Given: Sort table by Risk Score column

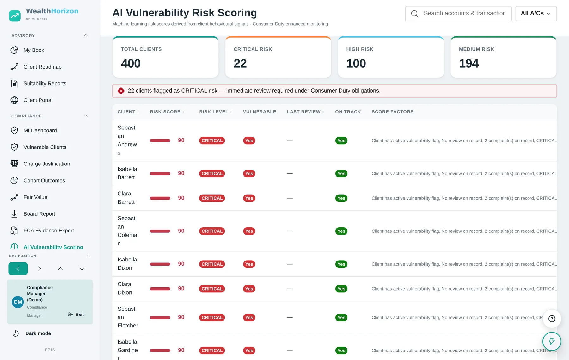Looking at the screenshot, I should pos(167,112).
